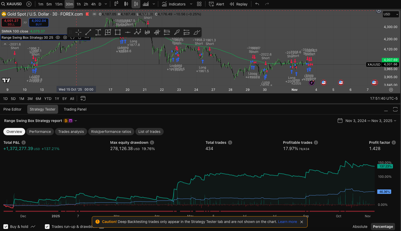Open the Layout grid selector
Screen dimensions: 401x231
coord(199,4)
